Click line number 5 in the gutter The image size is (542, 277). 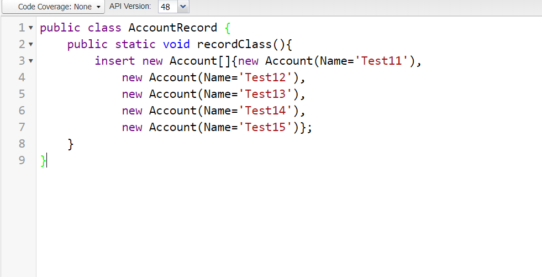click(22, 94)
